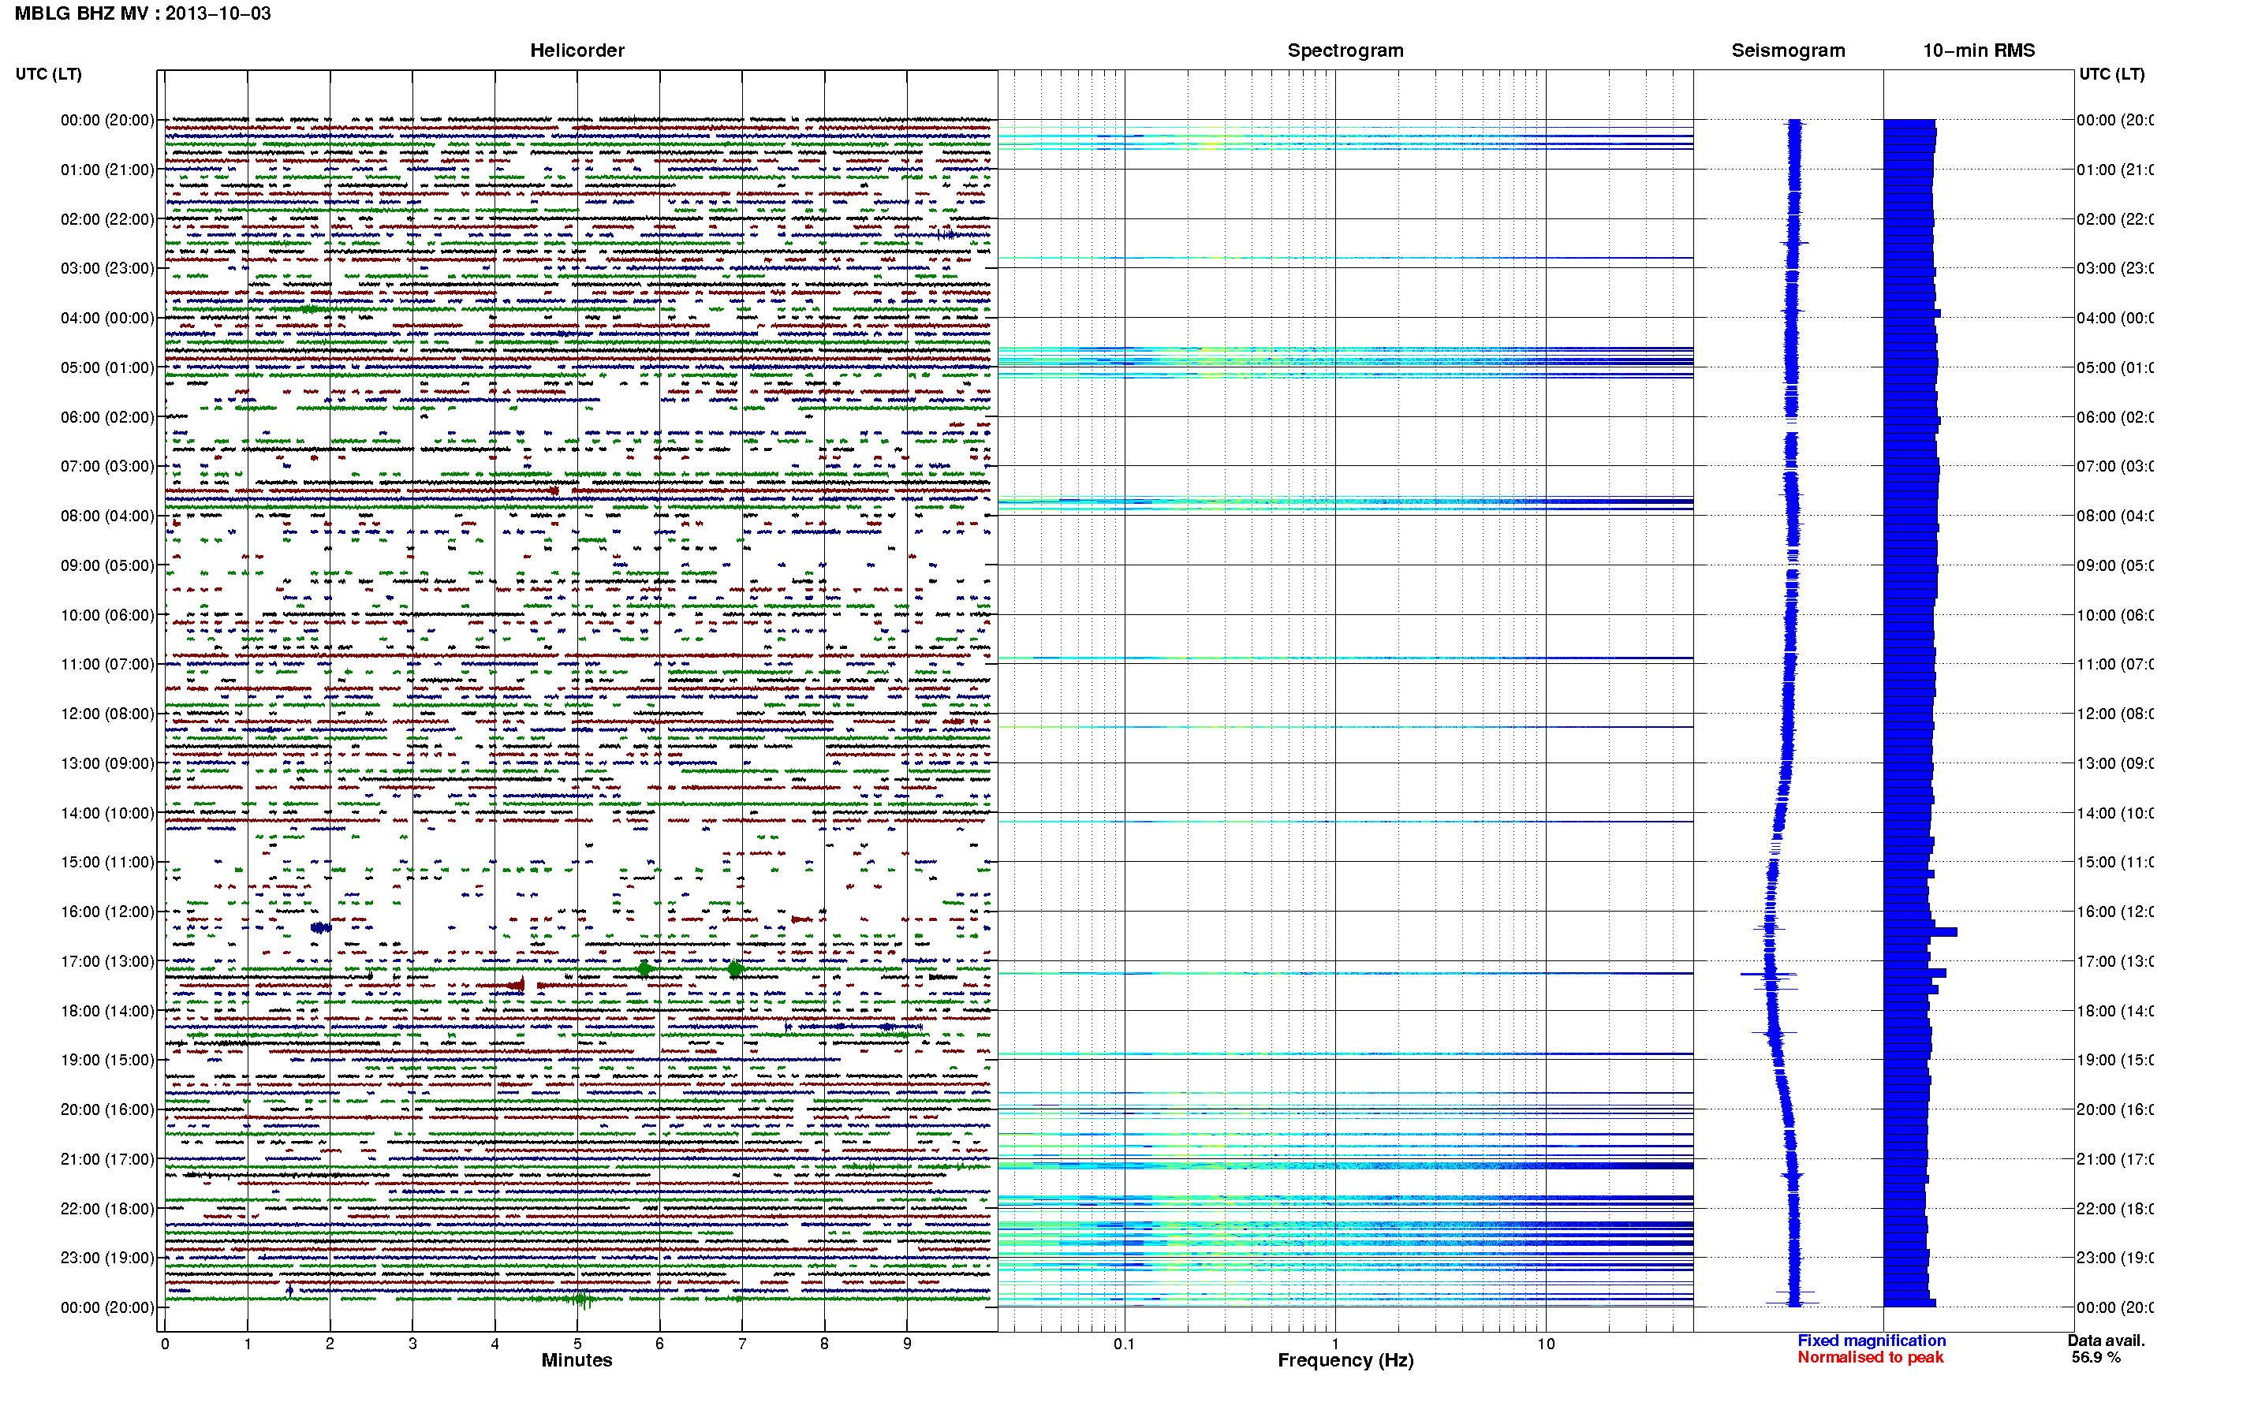Click the Seismogram panel title
This screenshot has height=1402, width=2243.
tap(1788, 51)
